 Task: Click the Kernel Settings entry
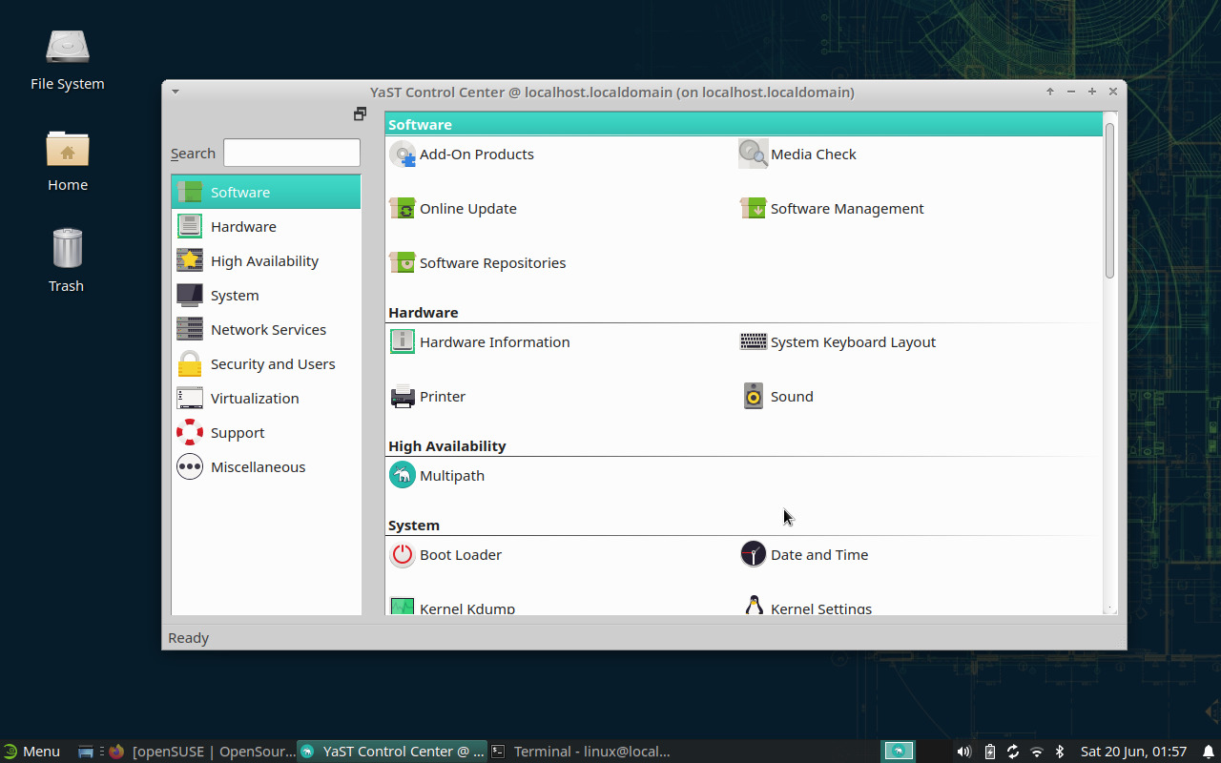pos(820,608)
